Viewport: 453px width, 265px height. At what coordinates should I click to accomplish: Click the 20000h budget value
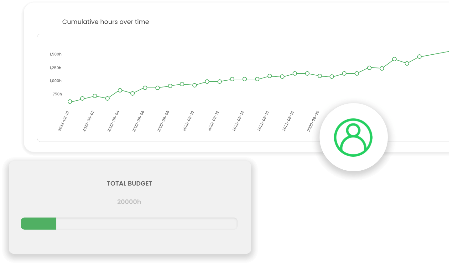129,202
